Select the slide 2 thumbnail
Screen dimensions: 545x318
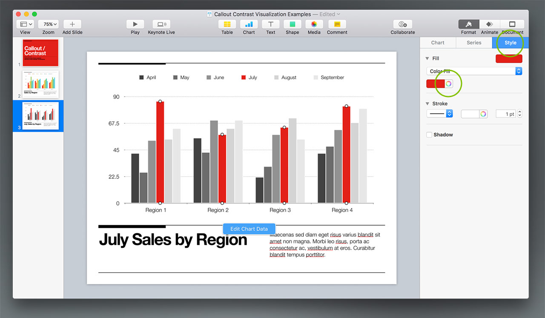40,84
